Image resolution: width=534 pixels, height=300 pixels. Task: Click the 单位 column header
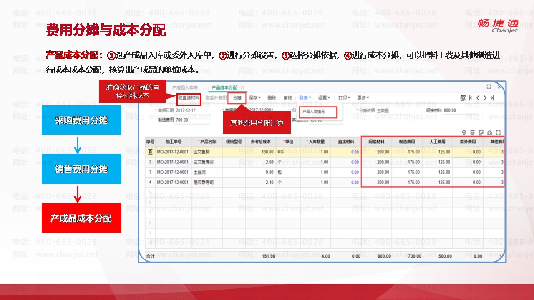tap(287, 142)
